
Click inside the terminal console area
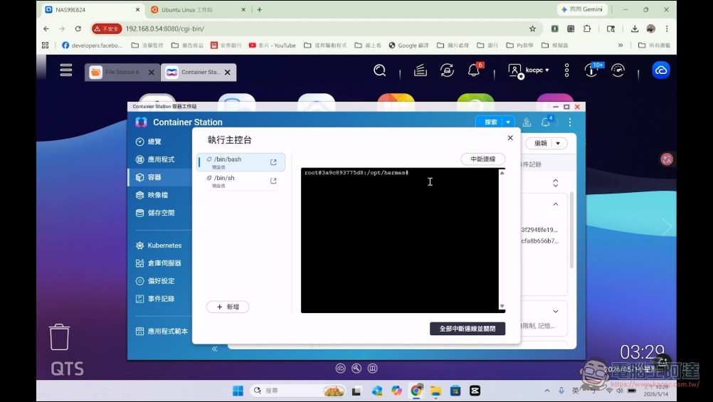(x=400, y=240)
